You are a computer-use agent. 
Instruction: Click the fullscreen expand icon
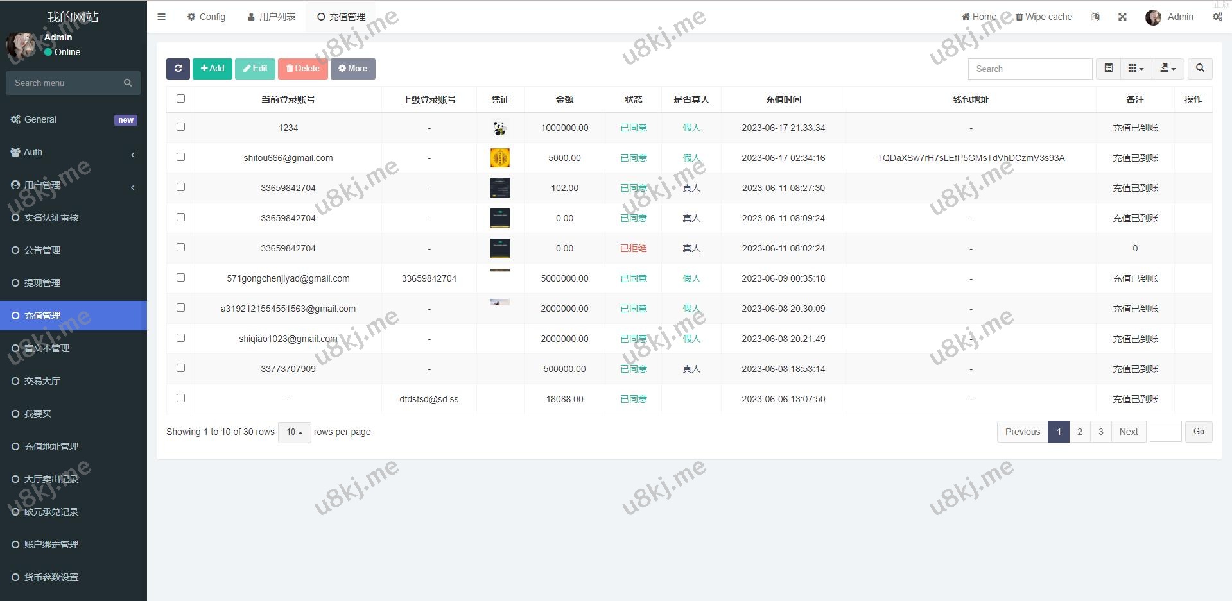point(1122,17)
